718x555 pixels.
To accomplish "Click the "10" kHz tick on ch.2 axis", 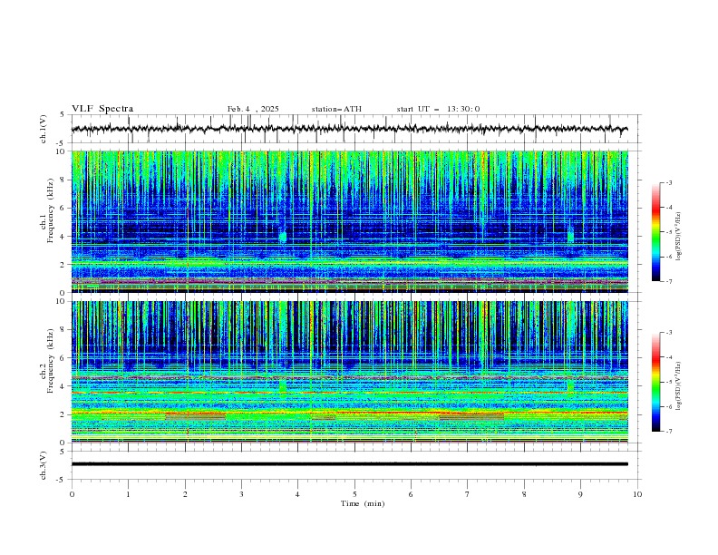I will 62,301.
